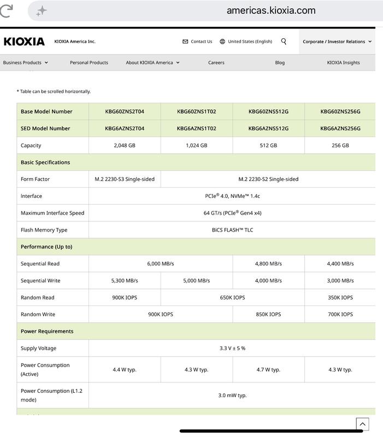Screen dimensions: 383x437
Task: Open KIOXIA Insights menu item
Action: (x=344, y=63)
